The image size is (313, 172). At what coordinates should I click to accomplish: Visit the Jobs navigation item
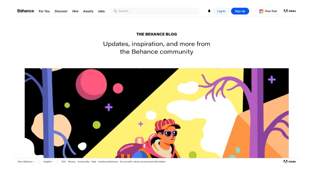pyautogui.click(x=101, y=11)
